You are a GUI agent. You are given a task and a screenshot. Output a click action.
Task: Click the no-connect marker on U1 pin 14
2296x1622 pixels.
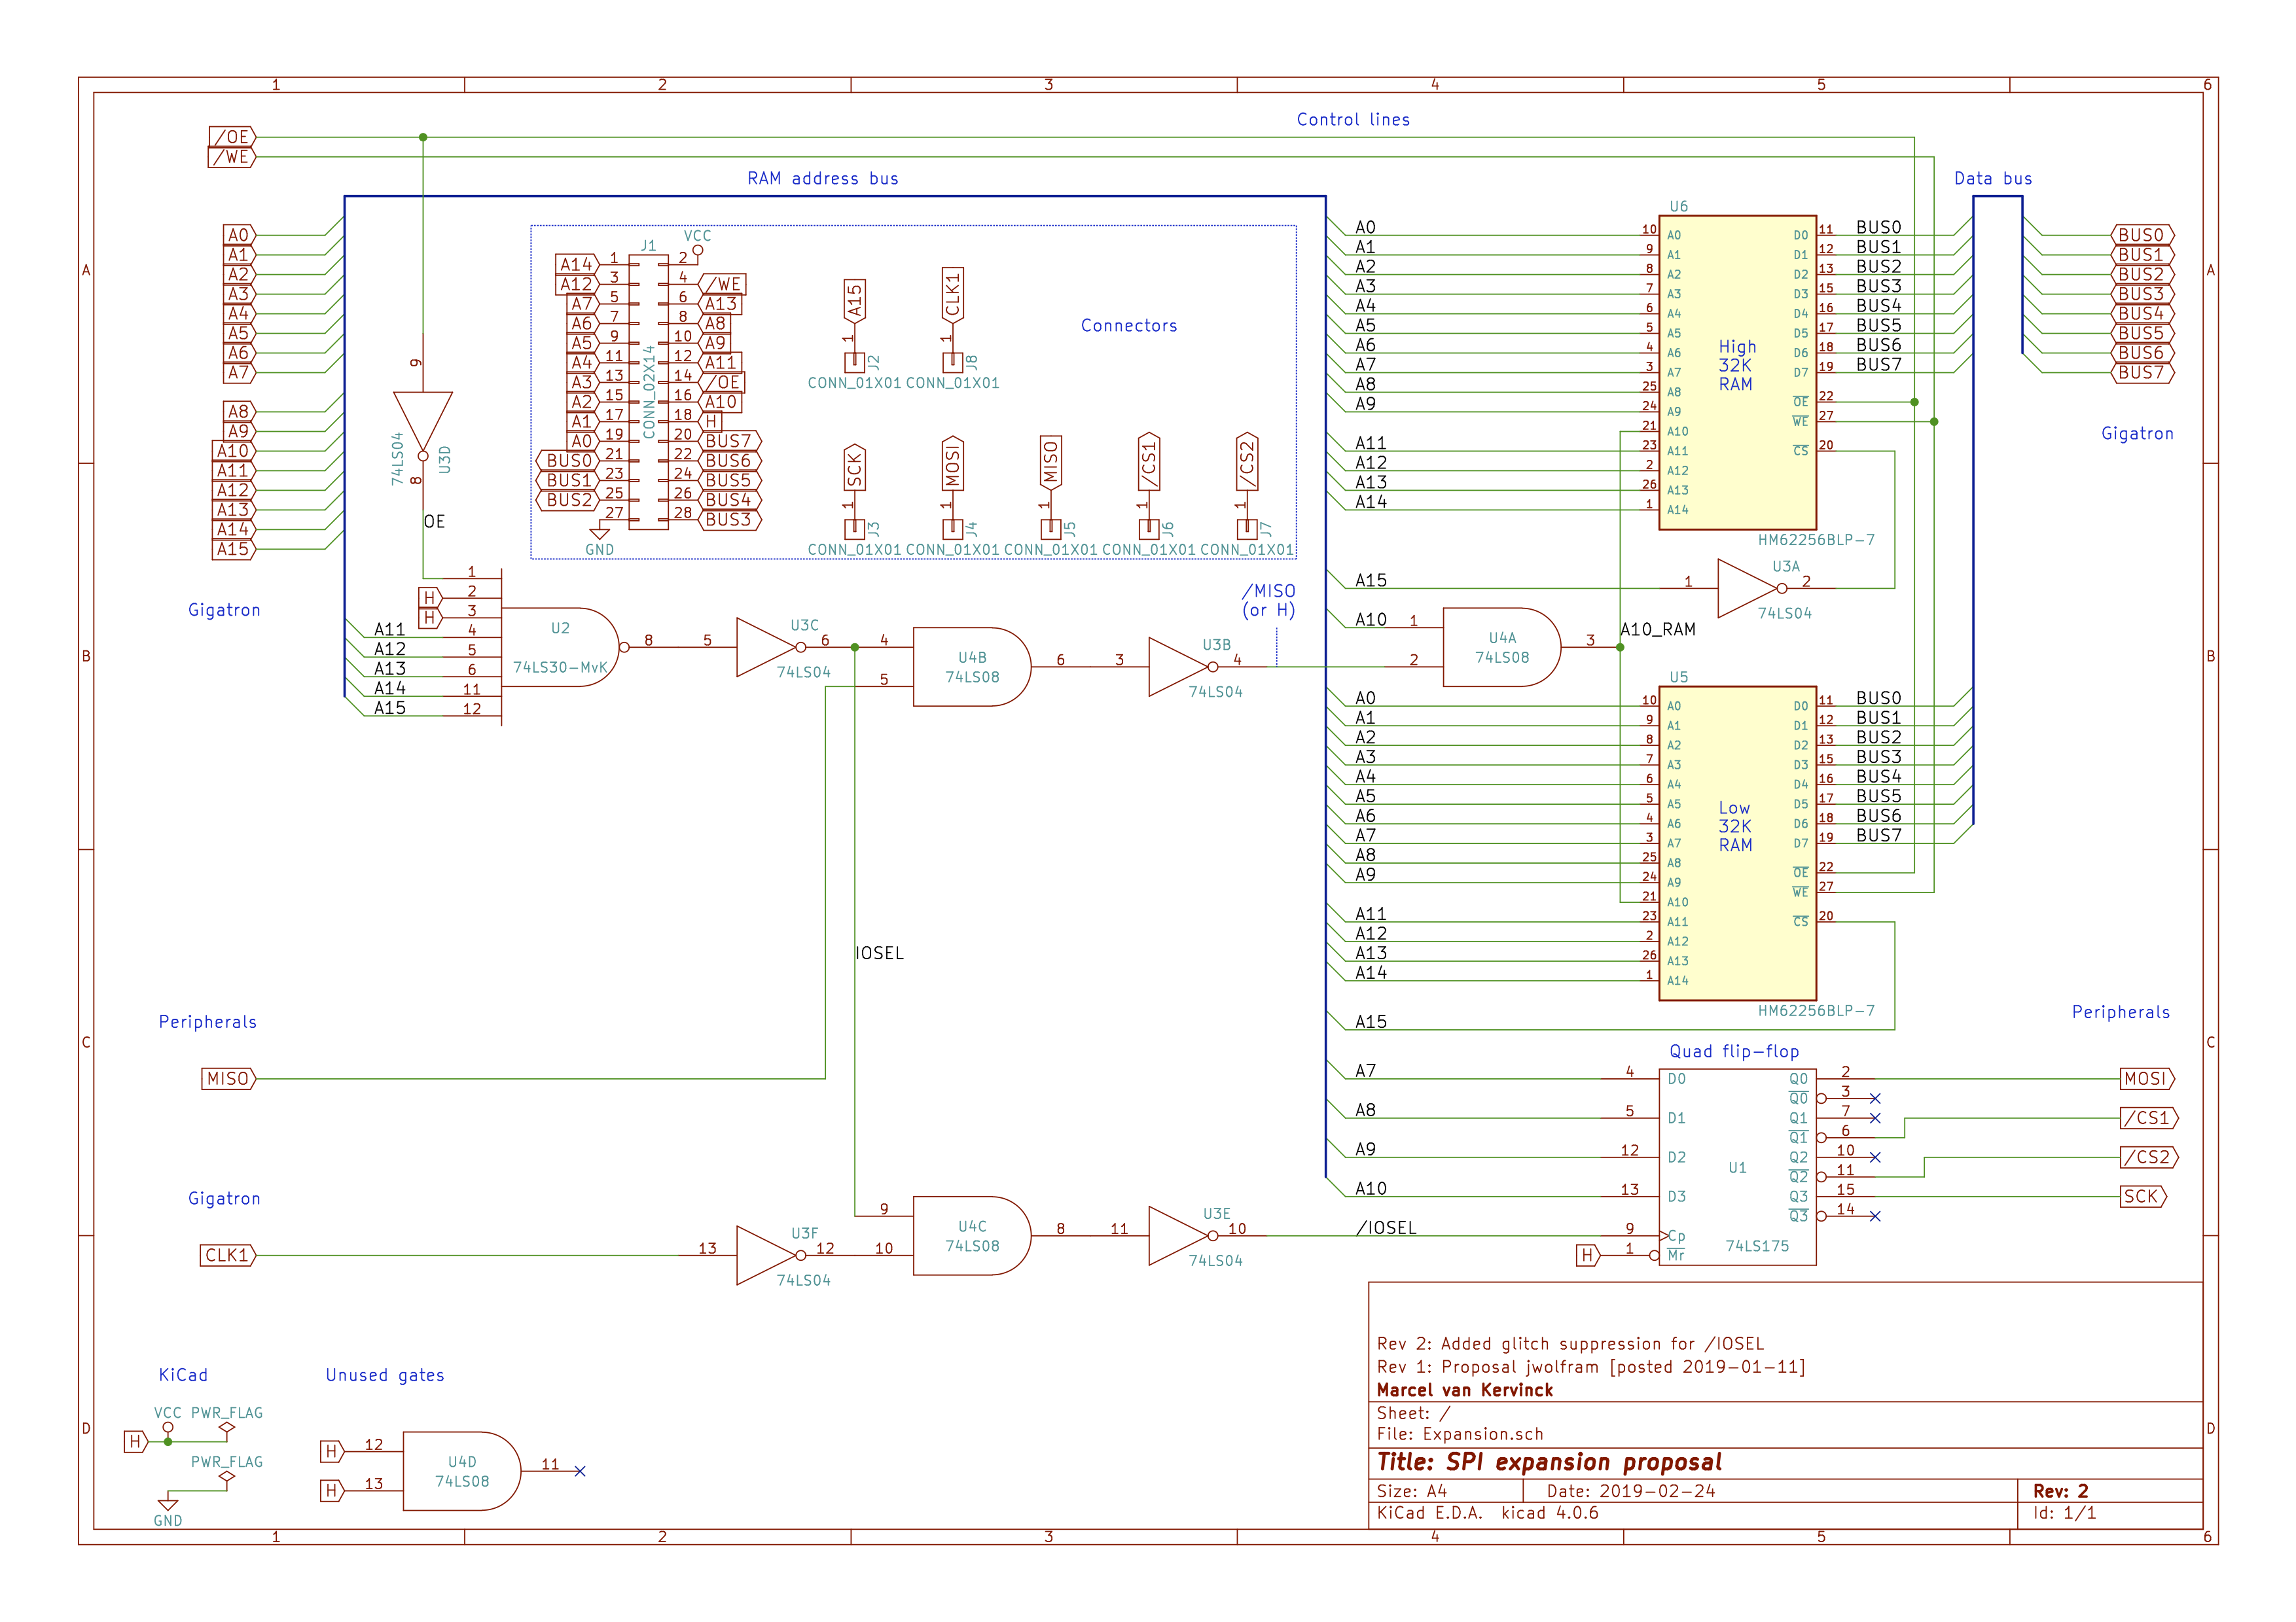[x=1875, y=1216]
